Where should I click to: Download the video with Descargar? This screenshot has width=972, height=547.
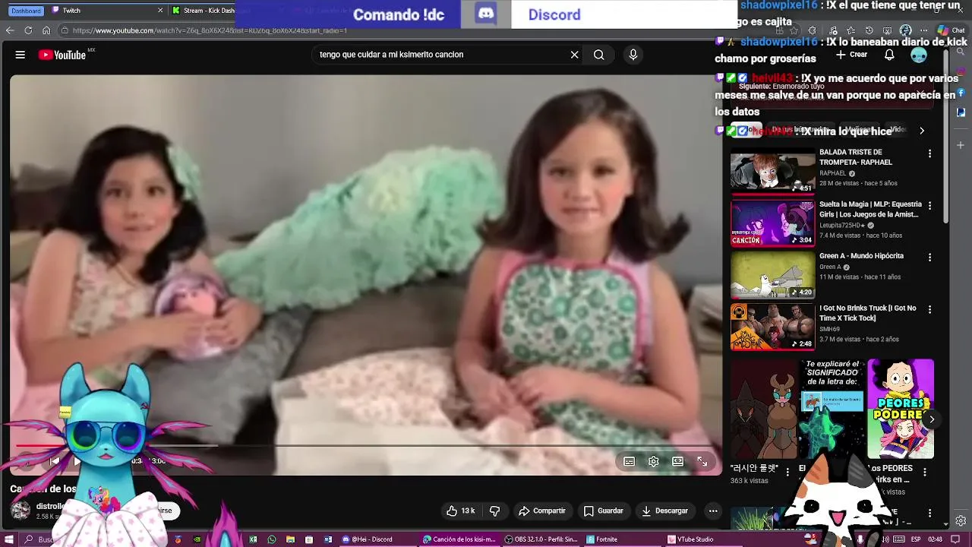point(664,511)
